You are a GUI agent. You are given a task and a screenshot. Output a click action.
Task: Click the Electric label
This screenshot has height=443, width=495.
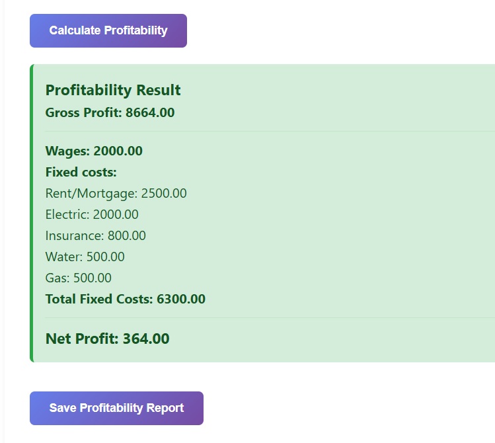[x=67, y=215]
